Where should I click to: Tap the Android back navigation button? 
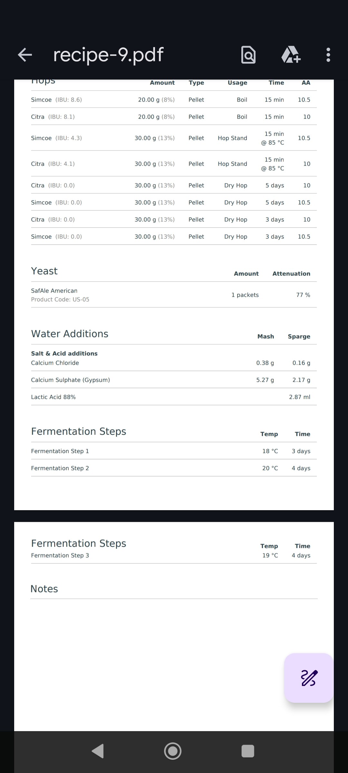coord(98,751)
